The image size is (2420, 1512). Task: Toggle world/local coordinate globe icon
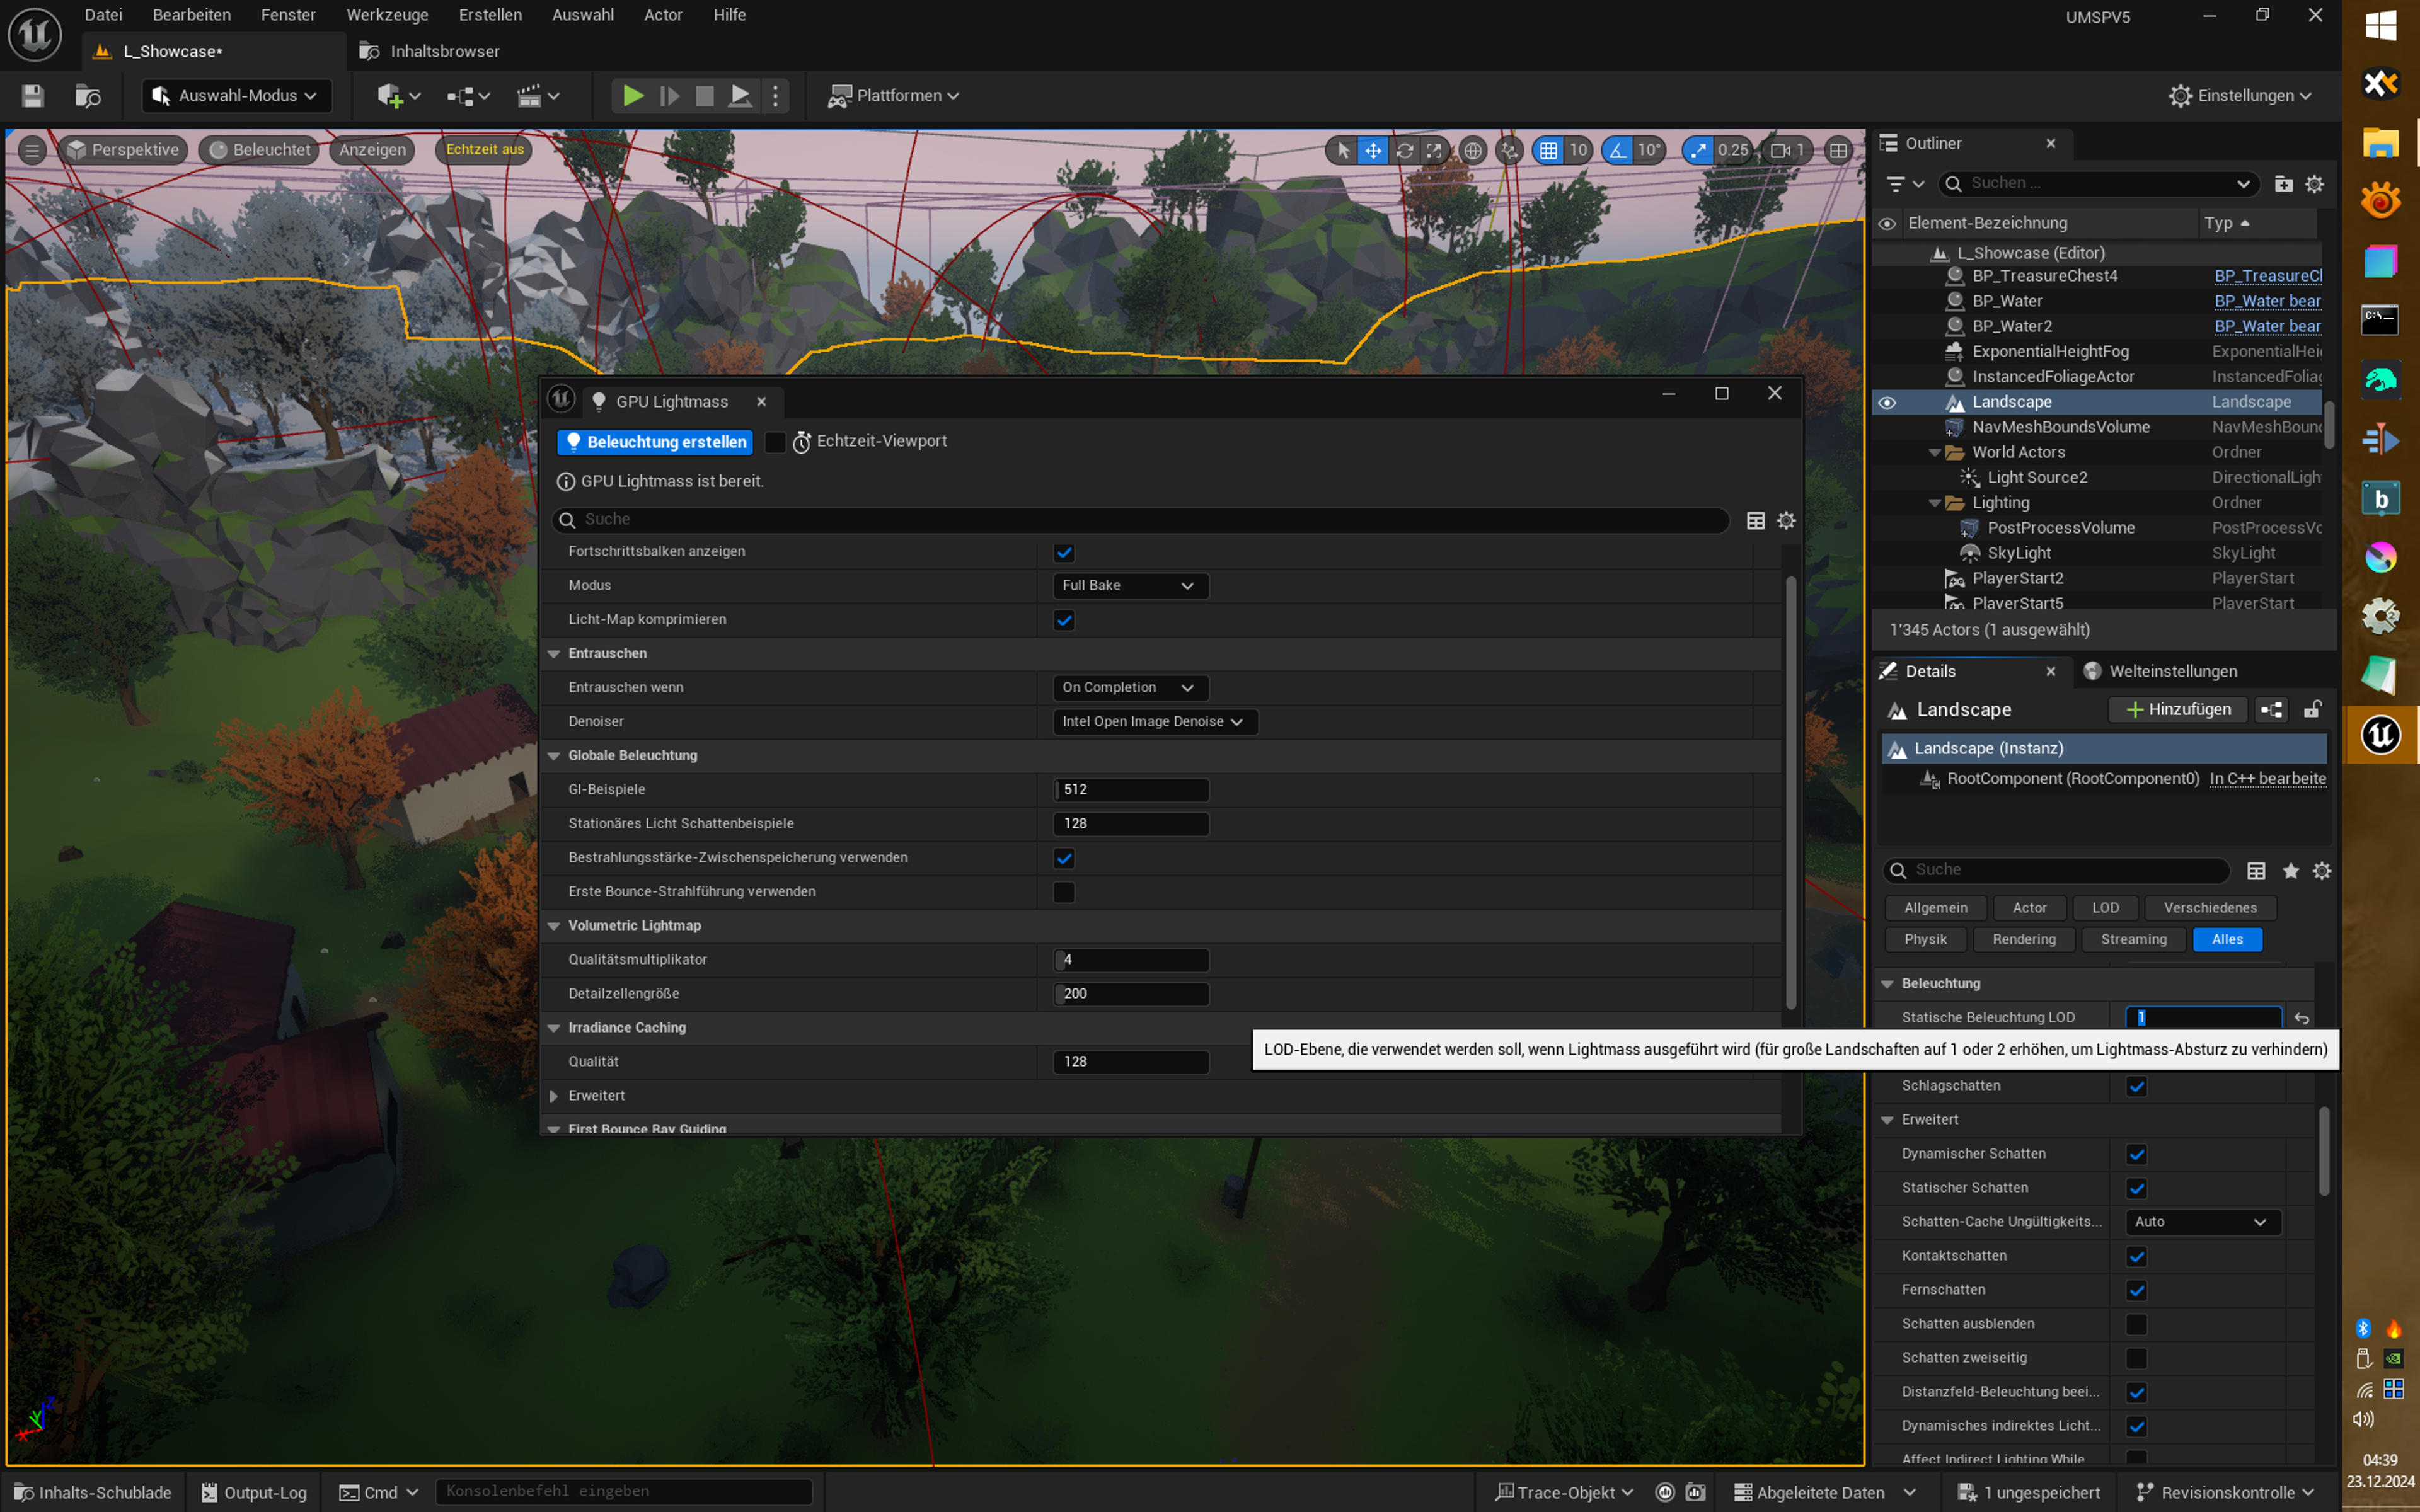(x=1473, y=150)
